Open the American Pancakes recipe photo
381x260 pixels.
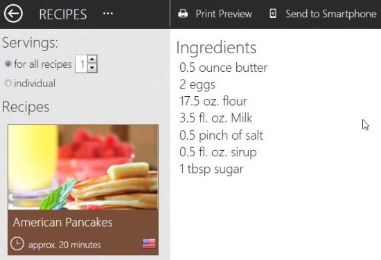pyautogui.click(x=83, y=167)
